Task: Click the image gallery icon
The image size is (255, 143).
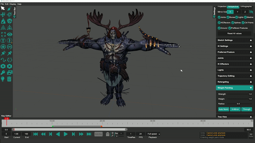Action: [x=10, y=73]
